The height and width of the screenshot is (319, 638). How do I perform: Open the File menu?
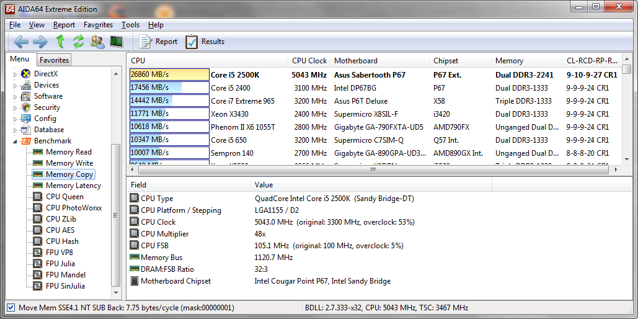pyautogui.click(x=15, y=25)
